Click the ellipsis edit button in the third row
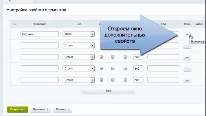The height and width of the screenshot is (116, 206). click(187, 58)
